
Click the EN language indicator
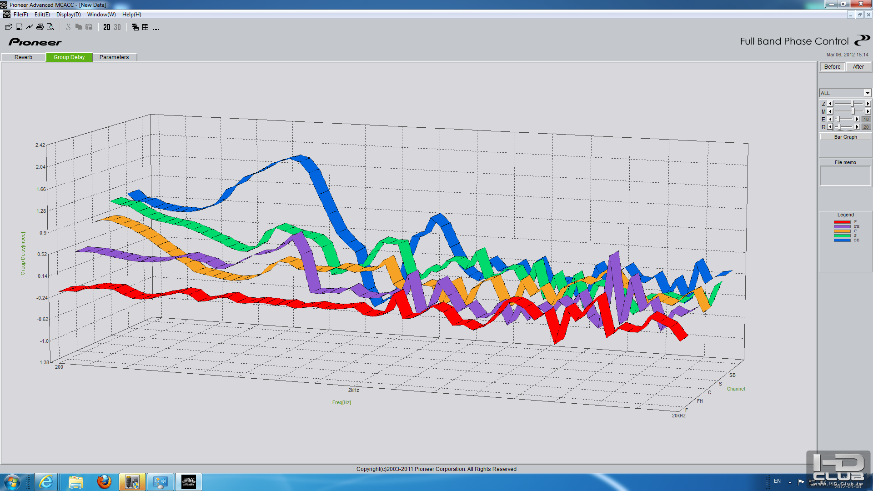(777, 481)
